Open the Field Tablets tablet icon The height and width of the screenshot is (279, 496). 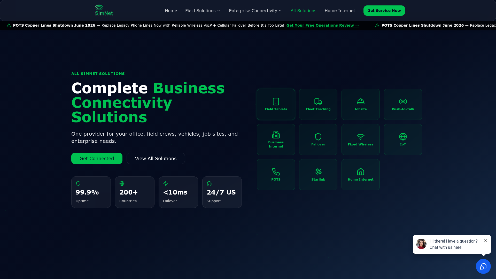[x=276, y=102]
